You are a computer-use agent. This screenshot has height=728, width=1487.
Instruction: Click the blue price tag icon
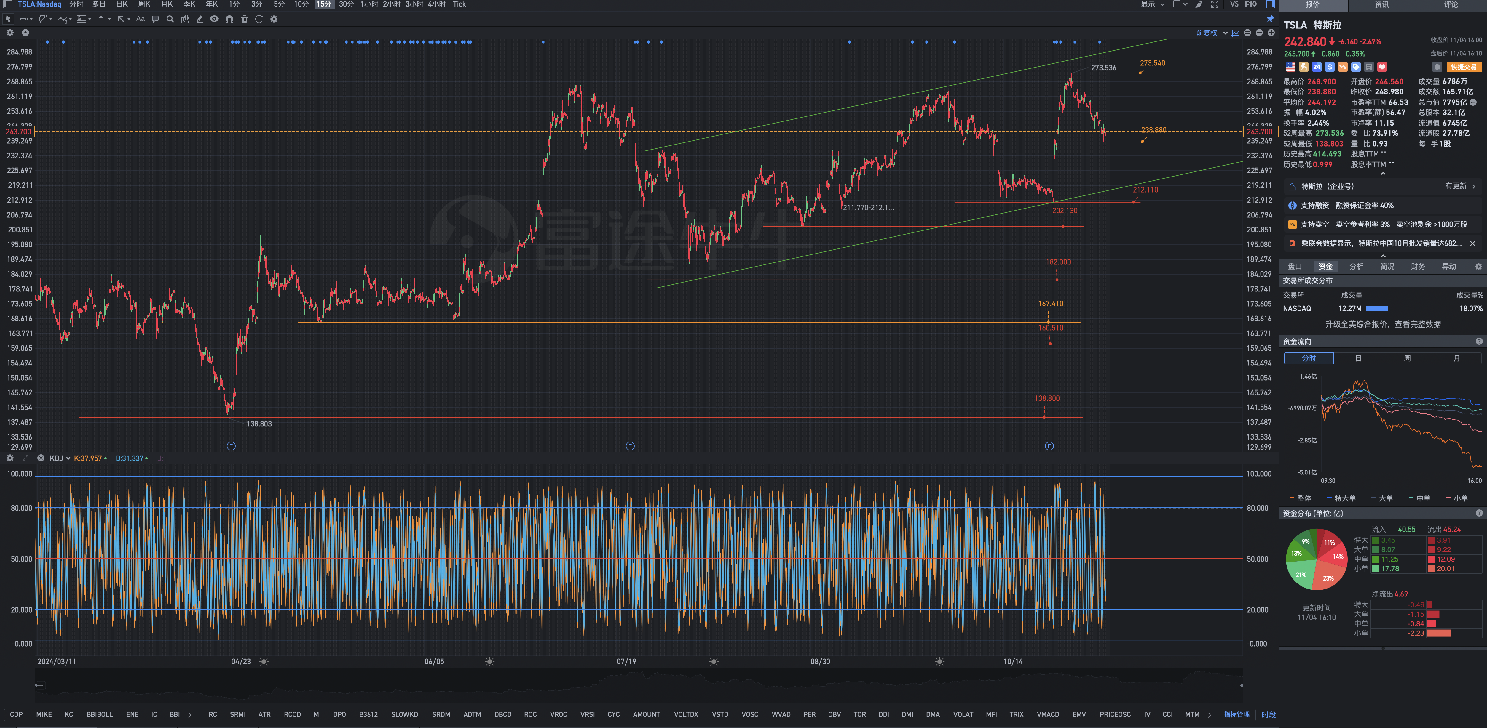coord(1356,67)
